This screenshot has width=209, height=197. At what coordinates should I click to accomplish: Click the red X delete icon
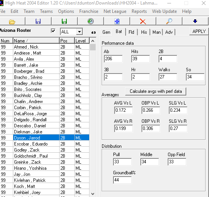[x=143, y=22]
